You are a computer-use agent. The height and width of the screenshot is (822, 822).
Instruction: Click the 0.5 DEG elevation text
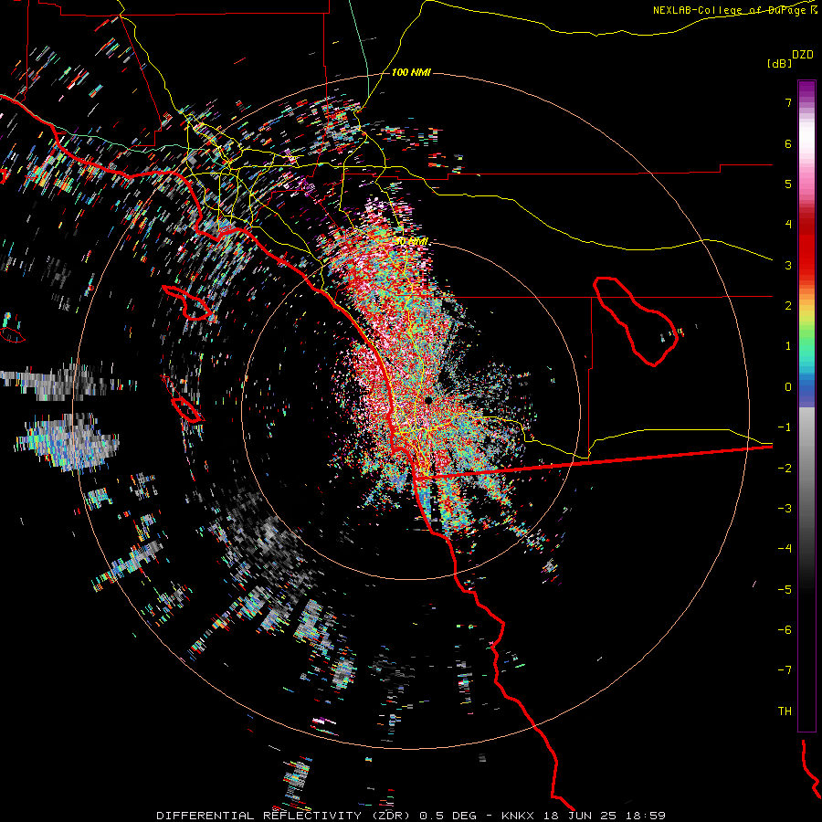tap(448, 816)
